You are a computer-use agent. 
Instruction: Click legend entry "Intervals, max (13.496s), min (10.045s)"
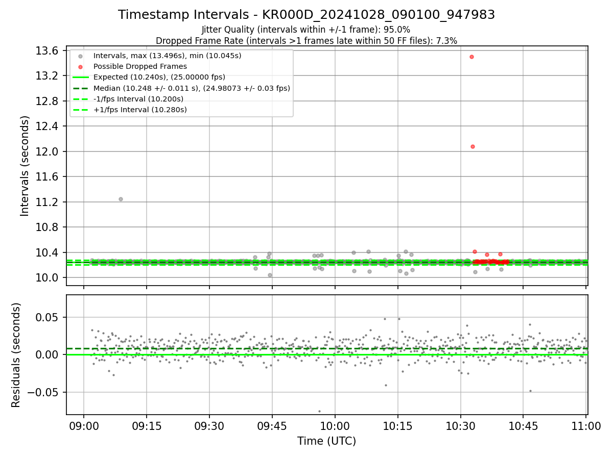pyautogui.click(x=168, y=56)
